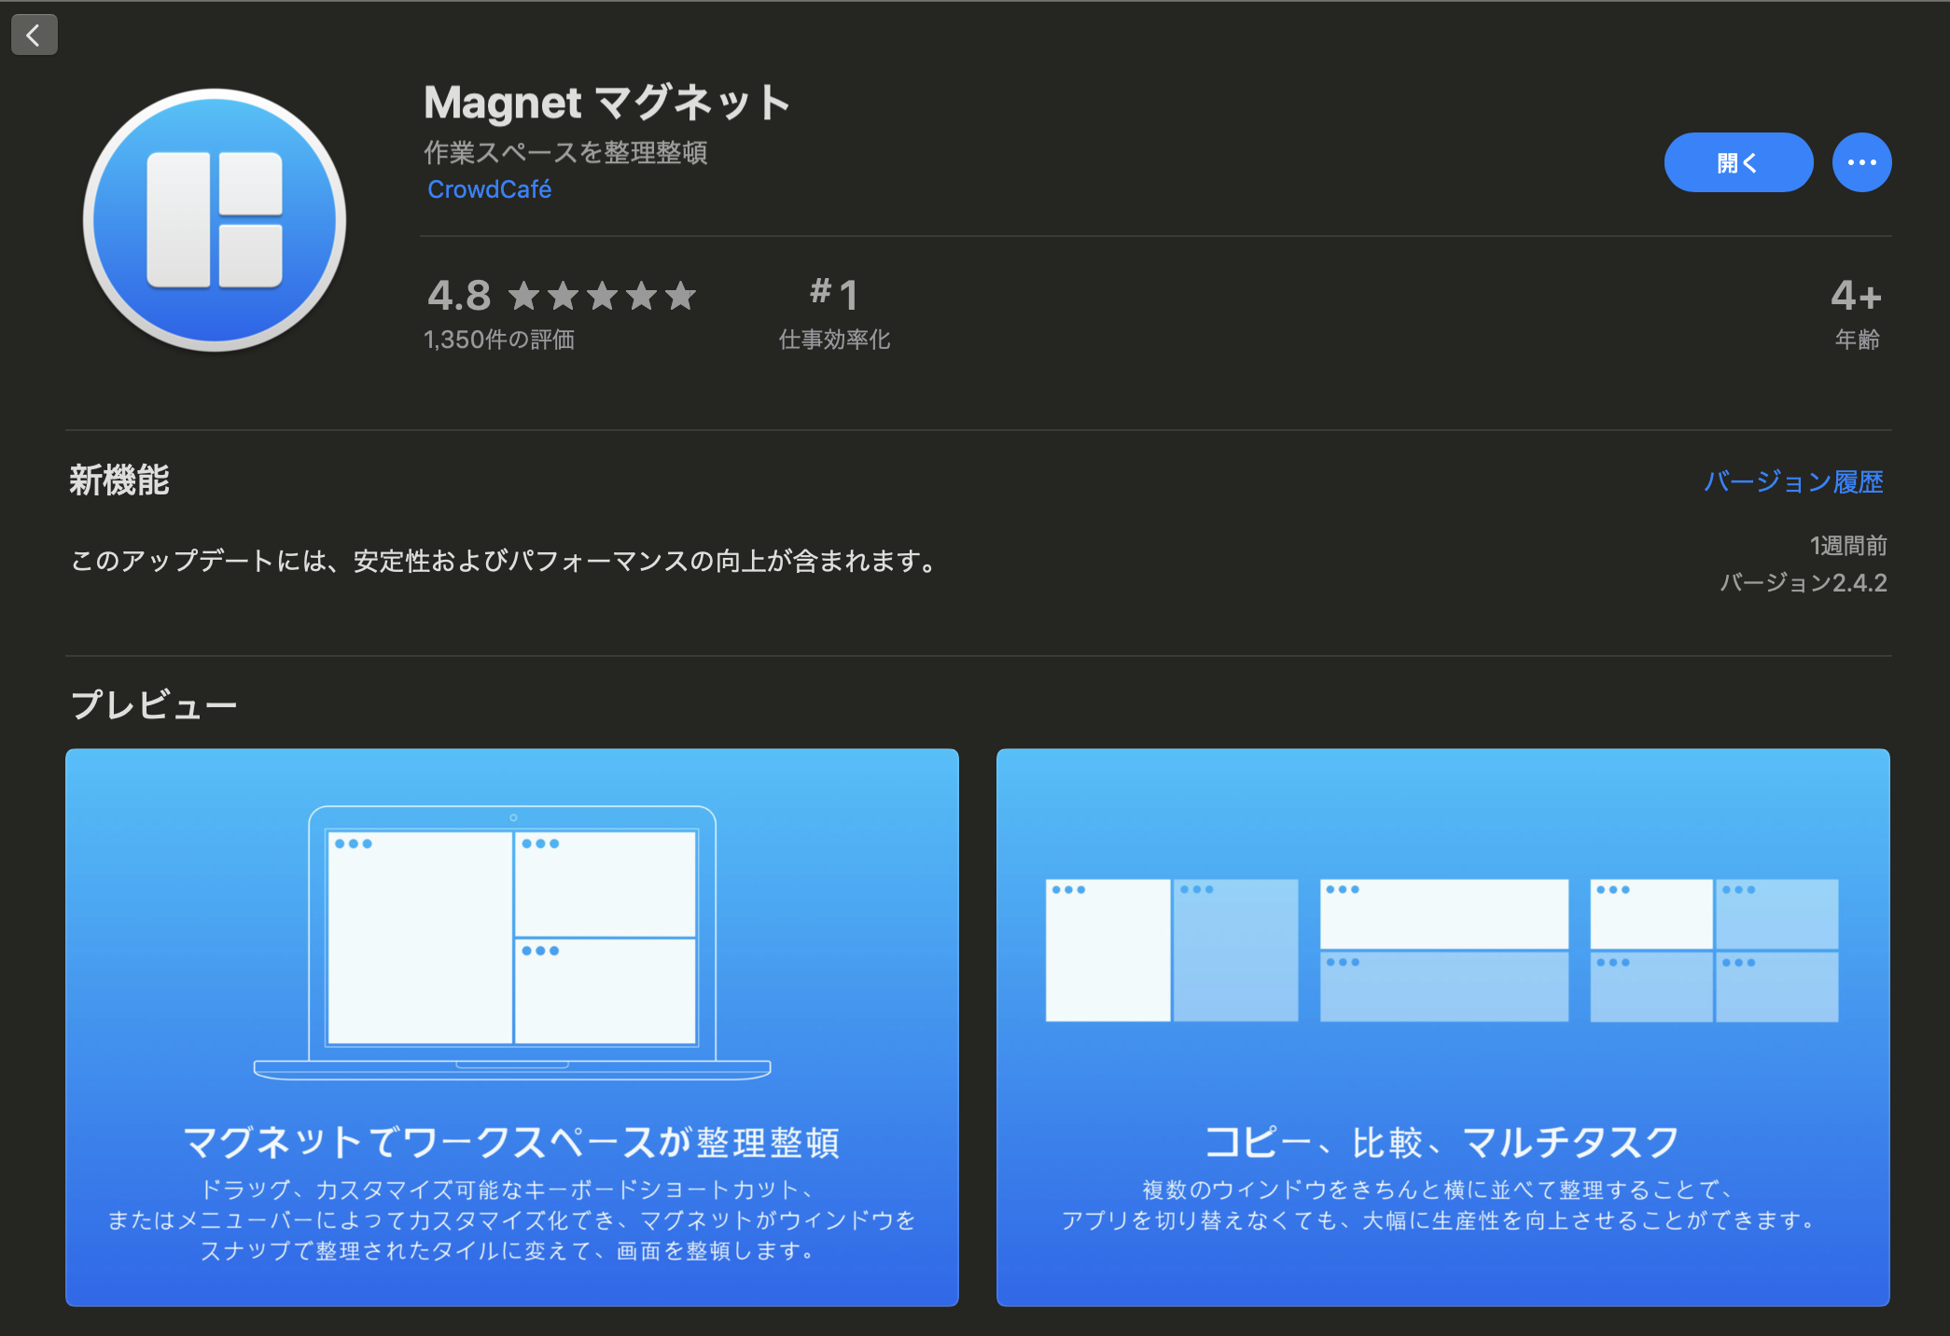Open the laptop workspace preview screenshot
The height and width of the screenshot is (1336, 1950).
[512, 1027]
